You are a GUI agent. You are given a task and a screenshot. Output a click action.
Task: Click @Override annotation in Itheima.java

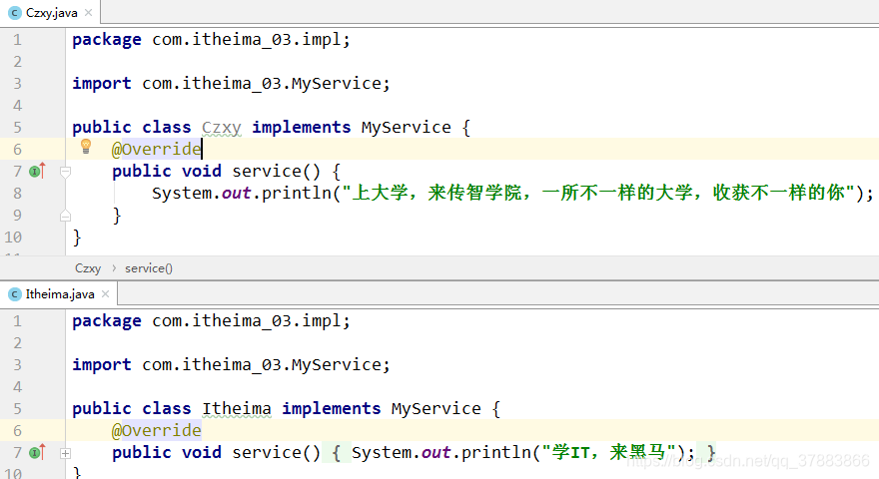point(157,430)
